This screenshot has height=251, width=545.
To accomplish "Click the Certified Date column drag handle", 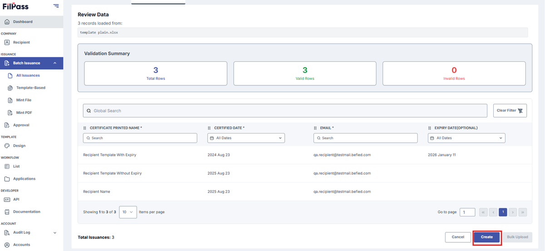I will tap(209, 128).
